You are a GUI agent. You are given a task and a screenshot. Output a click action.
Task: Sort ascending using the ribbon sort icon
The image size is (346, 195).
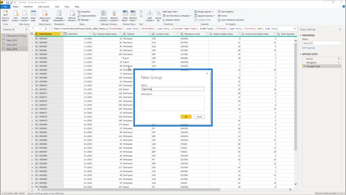point(141,12)
